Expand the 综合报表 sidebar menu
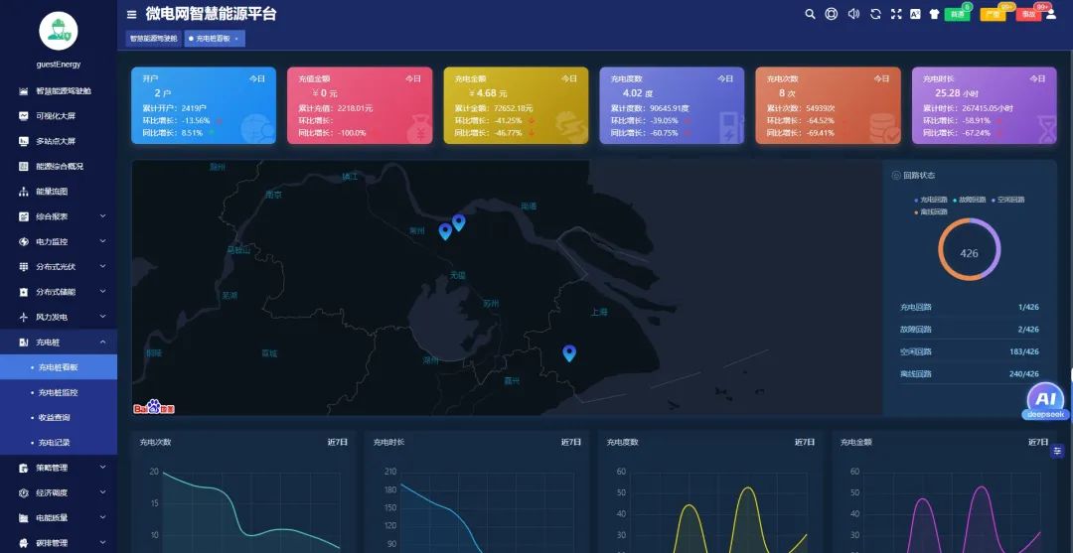 59,216
